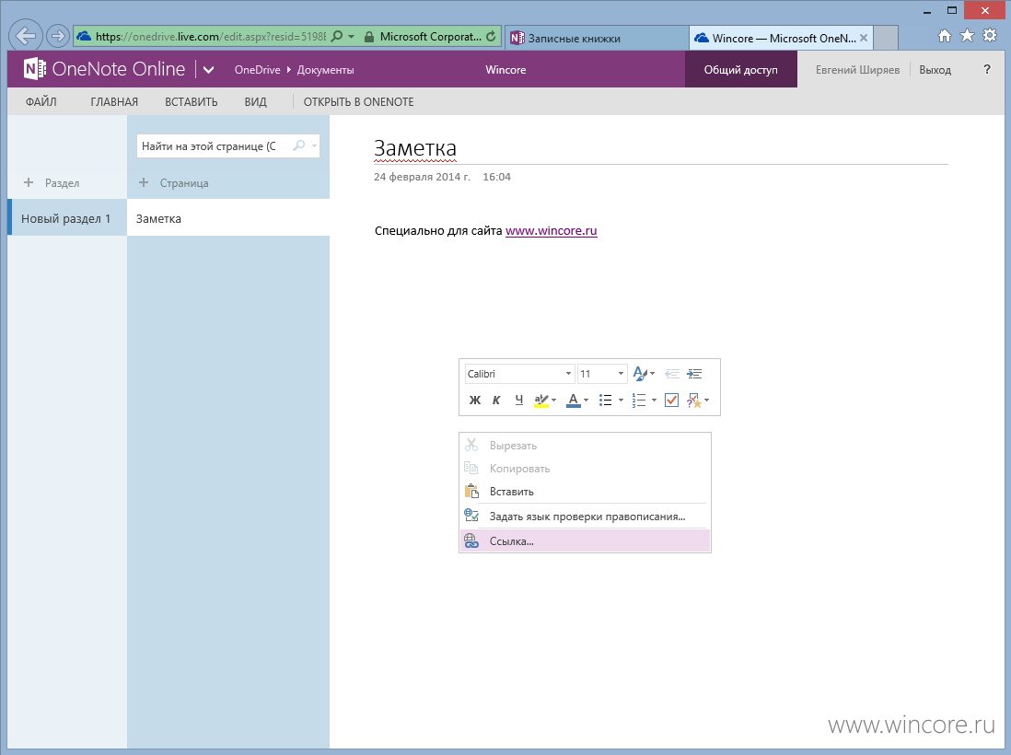This screenshot has height=755, width=1011.
Task: Click the date 24 февраля 2014 г.
Action: pyautogui.click(x=423, y=177)
